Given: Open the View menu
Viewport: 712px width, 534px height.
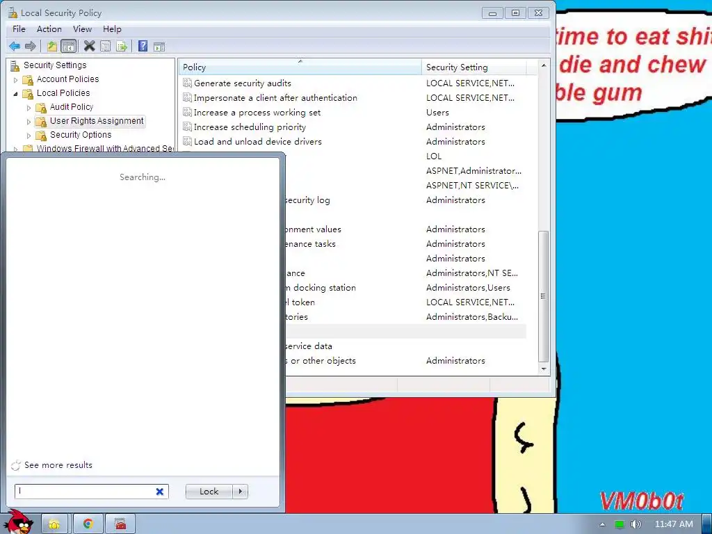Looking at the screenshot, I should pos(82,29).
